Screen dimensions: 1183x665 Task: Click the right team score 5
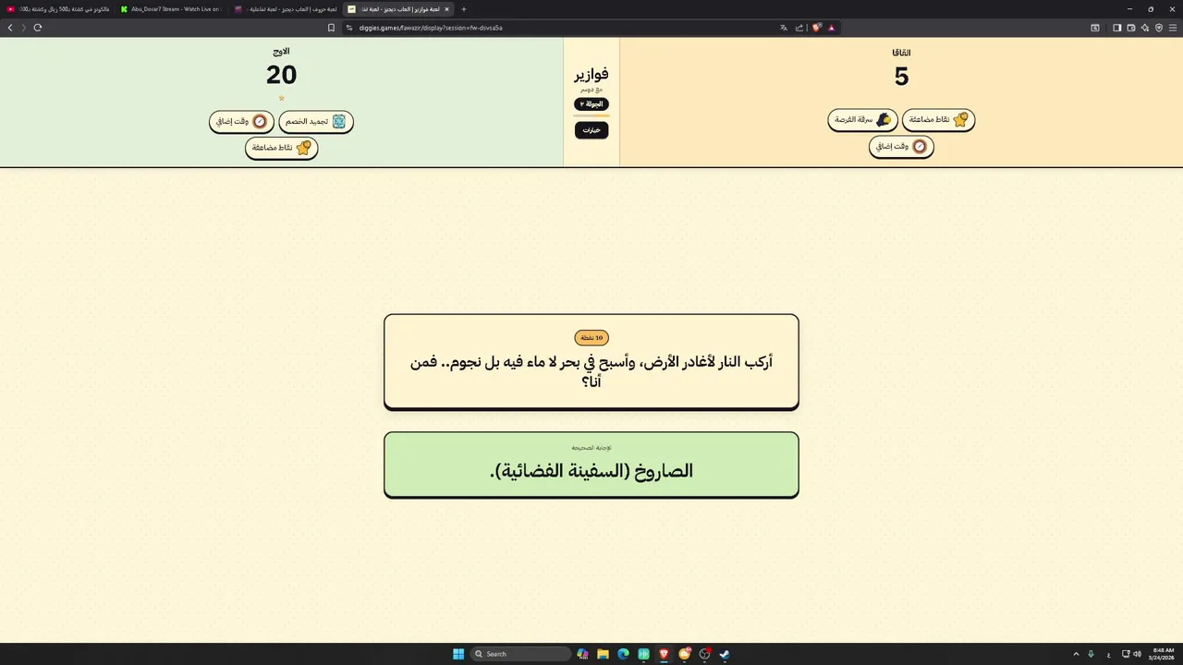(901, 77)
